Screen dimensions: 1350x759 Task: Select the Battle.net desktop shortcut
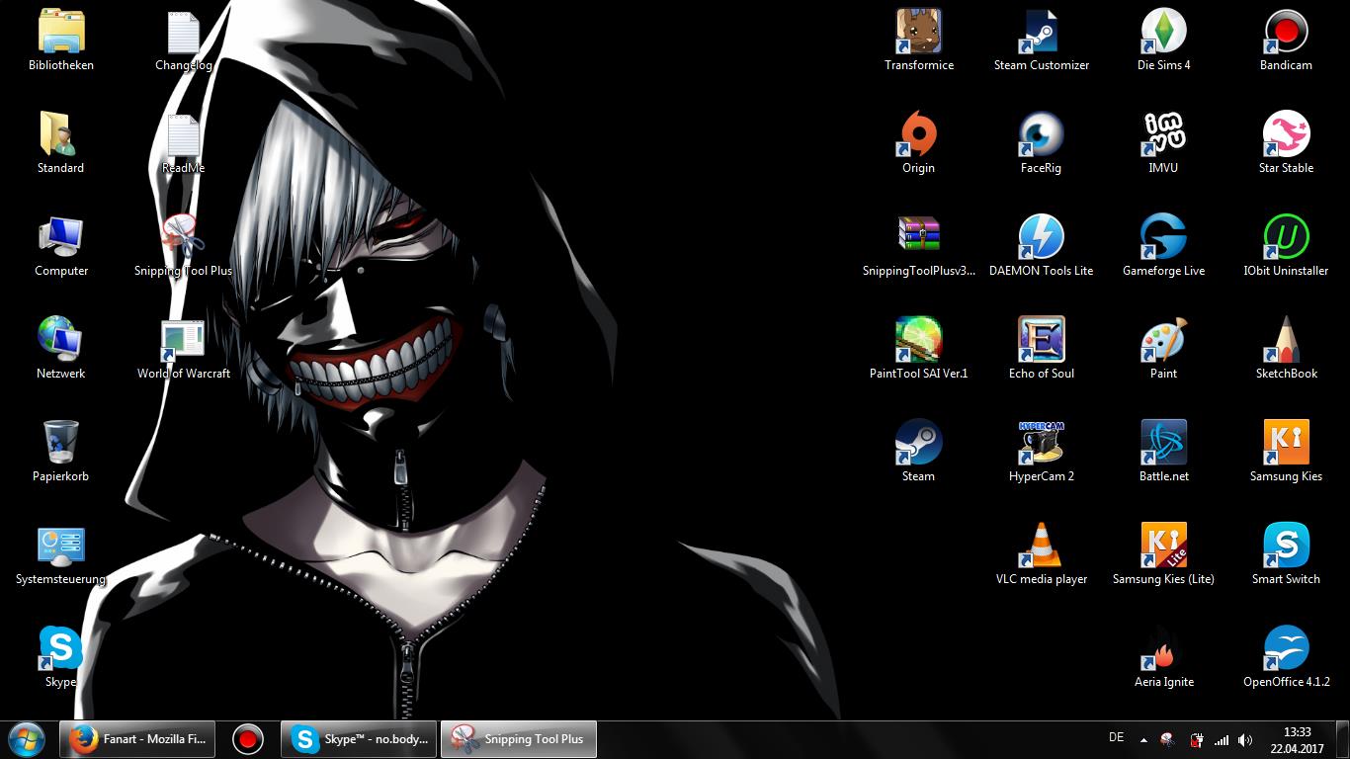click(1164, 452)
